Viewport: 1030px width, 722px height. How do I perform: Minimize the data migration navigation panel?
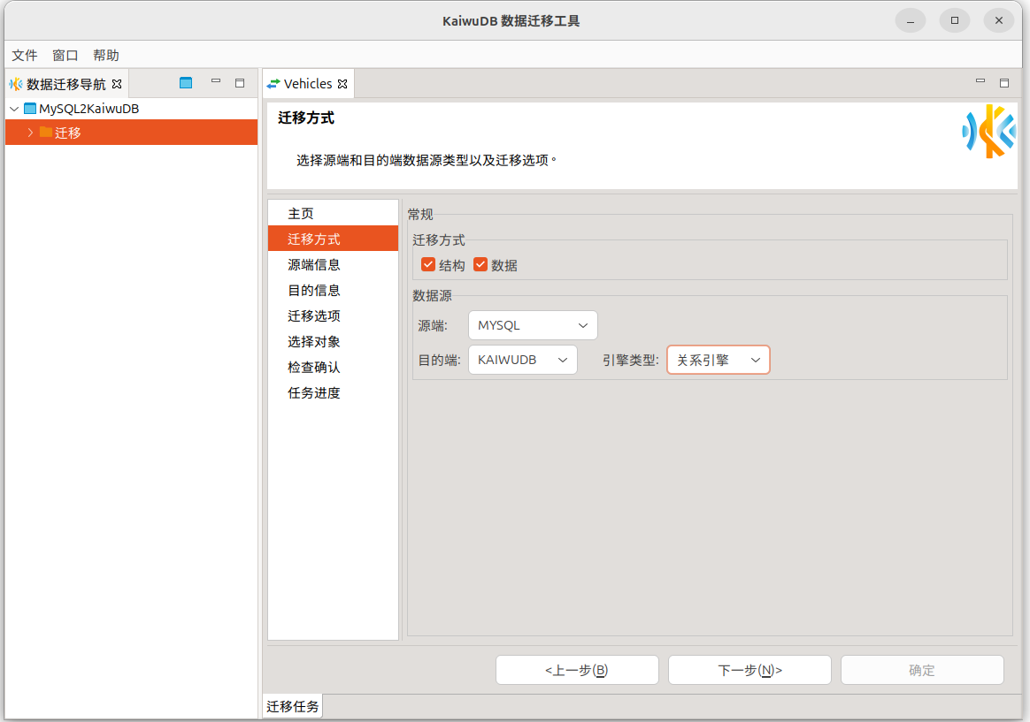pos(215,82)
